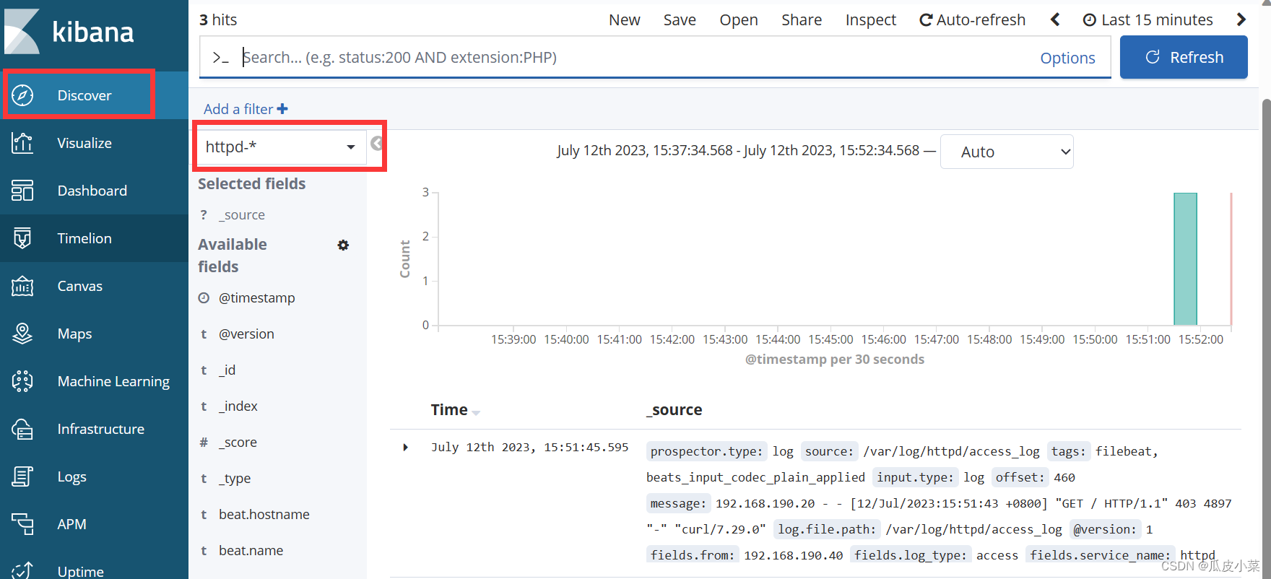Screen dimensions: 1271x579
Task: Open the Maps pin icon
Action: 22,334
